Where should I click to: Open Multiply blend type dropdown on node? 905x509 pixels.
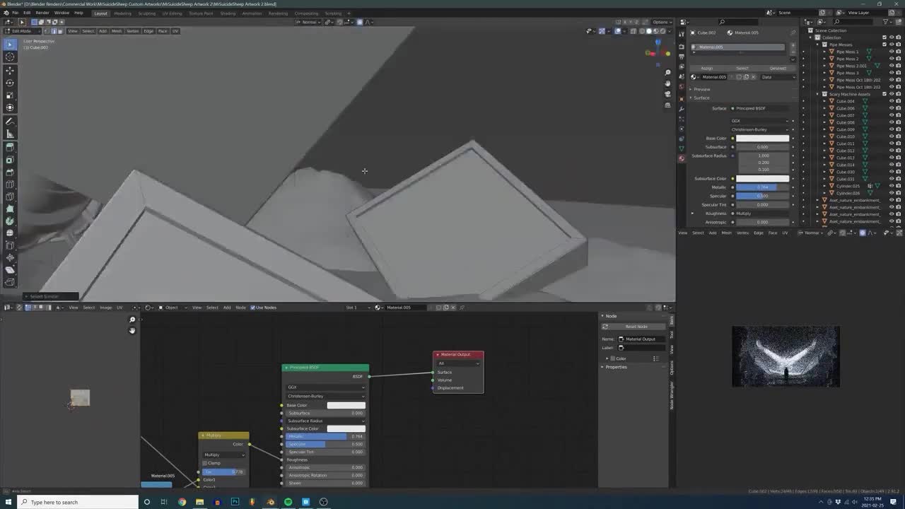223,455
